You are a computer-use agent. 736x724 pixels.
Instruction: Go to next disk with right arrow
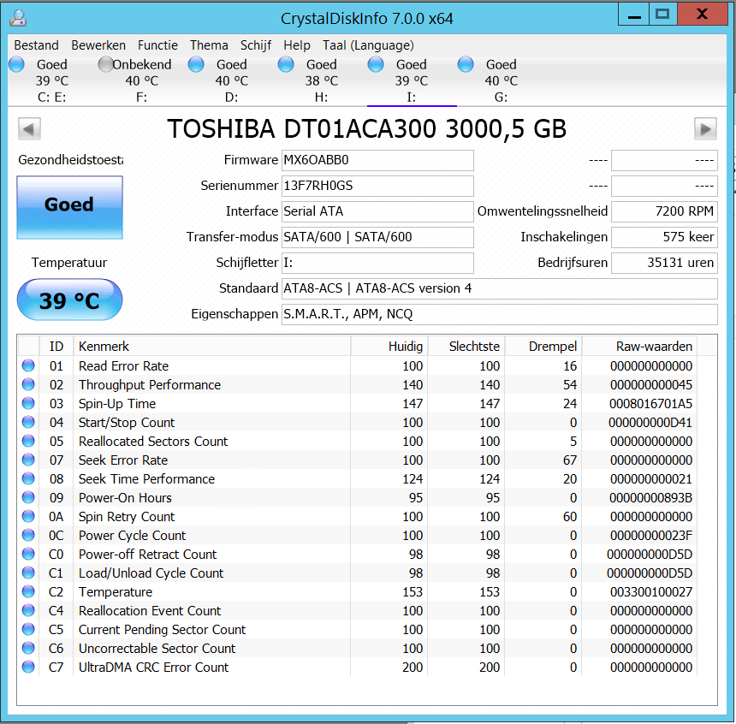click(x=705, y=129)
